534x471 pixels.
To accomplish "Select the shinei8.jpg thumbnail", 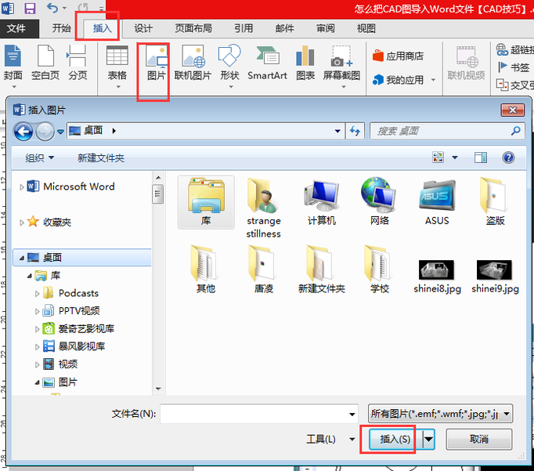I will [x=437, y=276].
